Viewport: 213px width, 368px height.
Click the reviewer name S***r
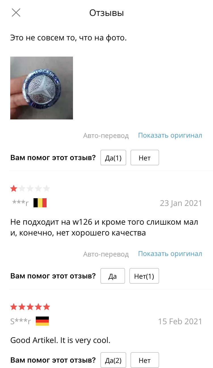pos(20,321)
